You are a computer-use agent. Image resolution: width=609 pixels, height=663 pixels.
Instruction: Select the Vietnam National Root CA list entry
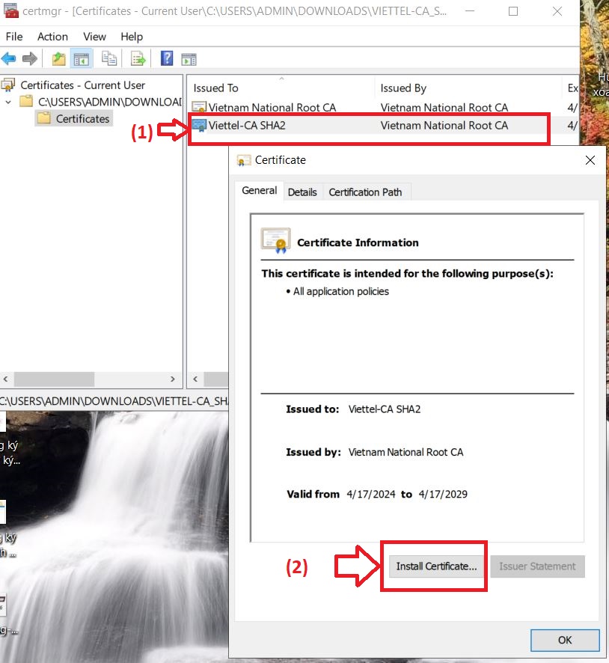pos(269,107)
